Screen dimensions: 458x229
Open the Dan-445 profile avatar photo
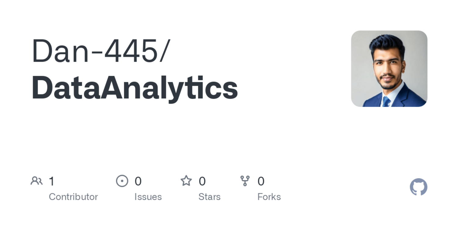[389, 69]
